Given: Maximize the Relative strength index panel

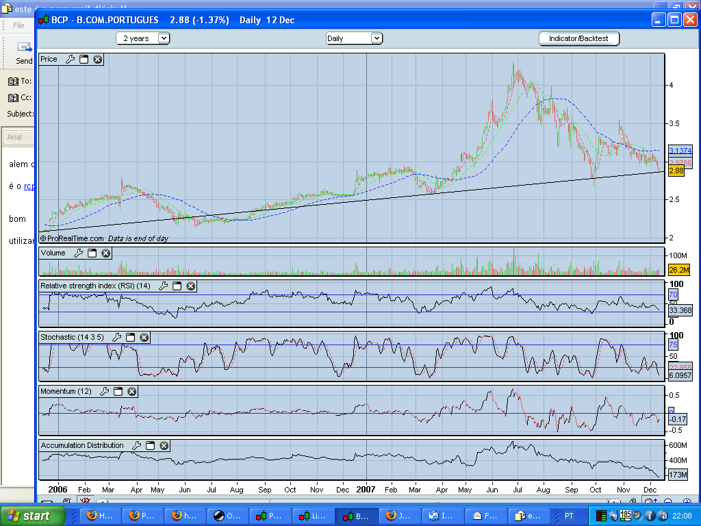Looking at the screenshot, I should [177, 286].
